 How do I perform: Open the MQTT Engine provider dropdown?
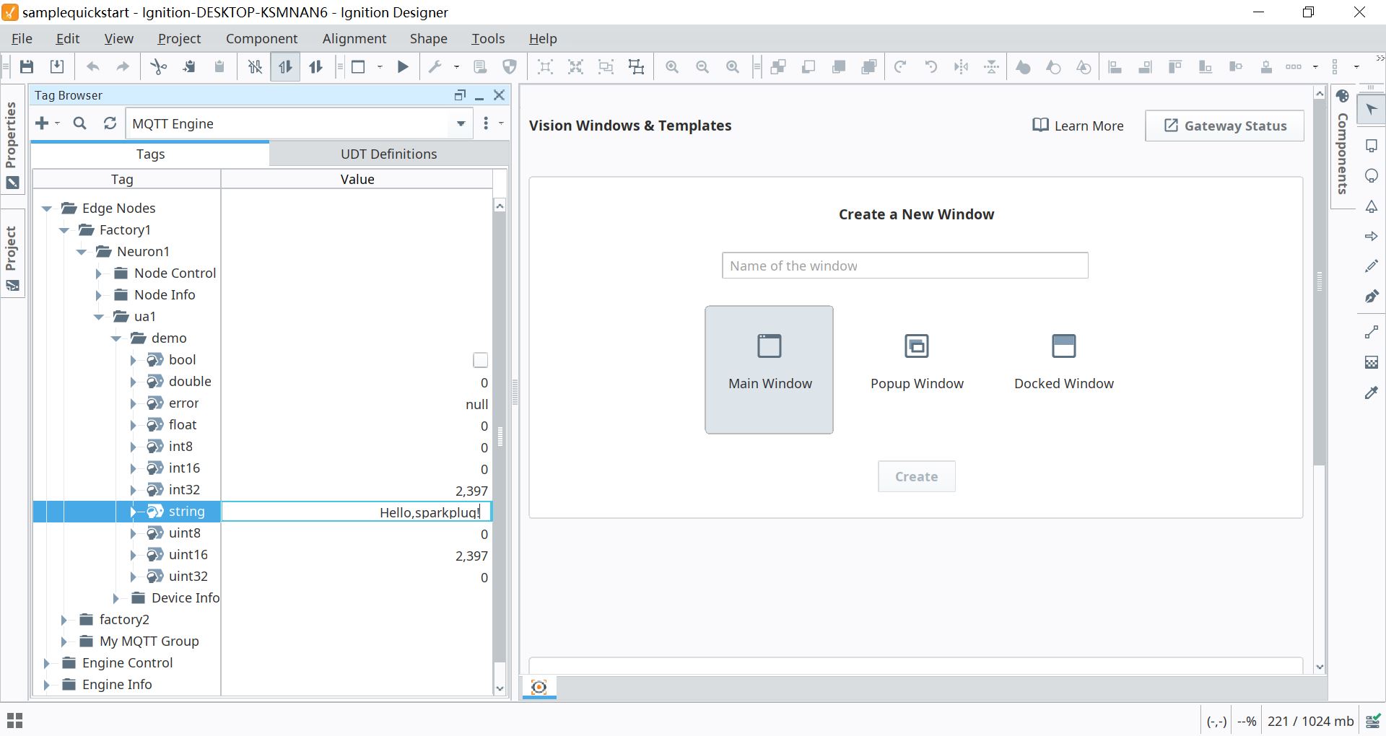[461, 123]
